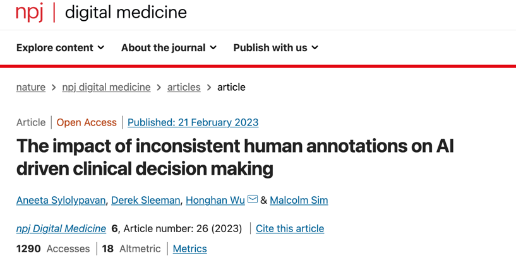Expand the About the journal chevron
Image resolution: width=516 pixels, height=275 pixels.
tap(213, 48)
